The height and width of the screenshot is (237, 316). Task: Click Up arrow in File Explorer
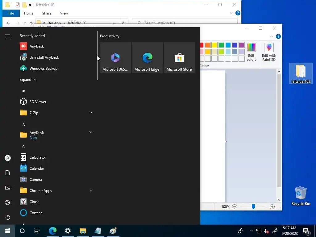coord(31,23)
